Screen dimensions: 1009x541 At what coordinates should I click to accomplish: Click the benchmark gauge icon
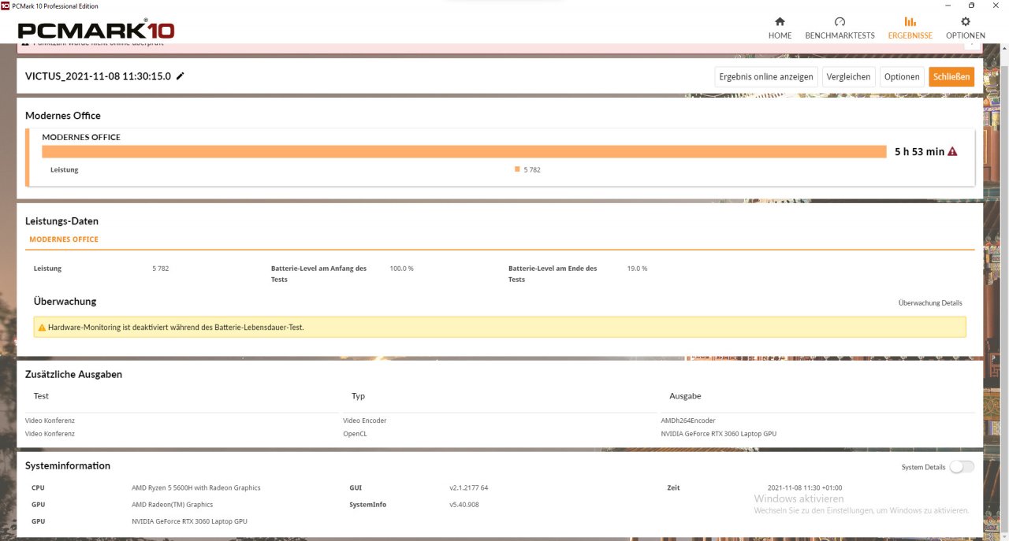pos(840,21)
